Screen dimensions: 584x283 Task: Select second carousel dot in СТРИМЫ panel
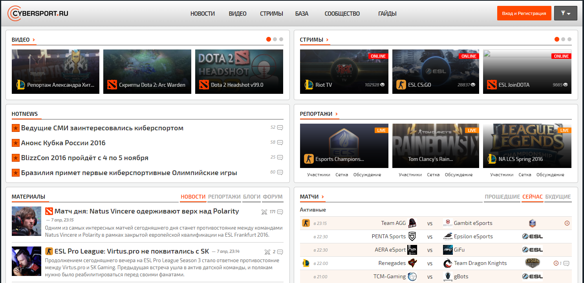[563, 39]
